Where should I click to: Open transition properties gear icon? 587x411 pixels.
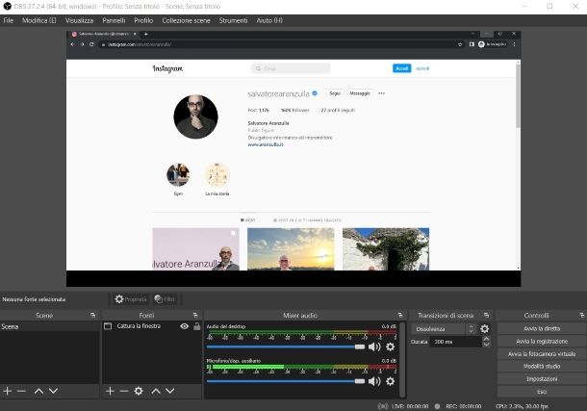[484, 329]
